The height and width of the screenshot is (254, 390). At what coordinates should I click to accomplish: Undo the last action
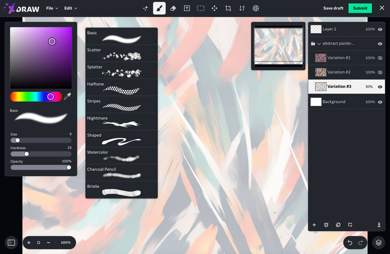pos(350,243)
